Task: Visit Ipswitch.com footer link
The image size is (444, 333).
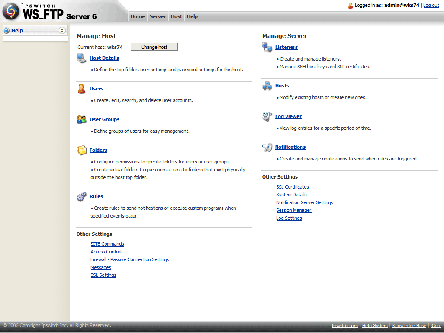Action: coord(344,326)
